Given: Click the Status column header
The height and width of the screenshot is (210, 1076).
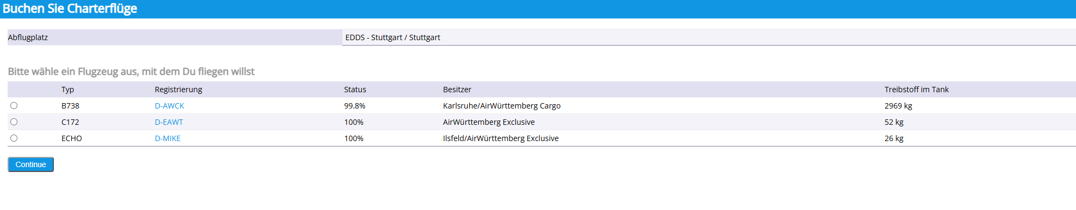Looking at the screenshot, I should pos(355,90).
